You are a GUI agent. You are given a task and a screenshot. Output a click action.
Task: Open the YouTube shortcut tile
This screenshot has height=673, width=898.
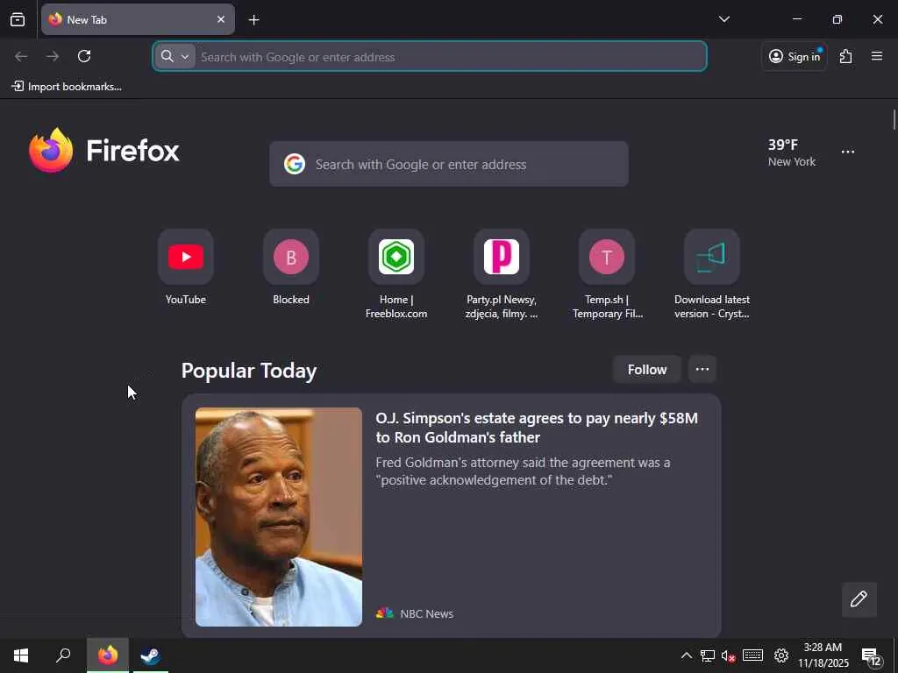click(x=186, y=267)
